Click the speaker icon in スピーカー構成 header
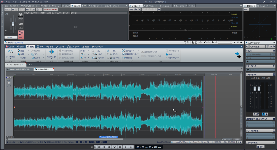Screen dimensions: 277x150 click(274, 143)
